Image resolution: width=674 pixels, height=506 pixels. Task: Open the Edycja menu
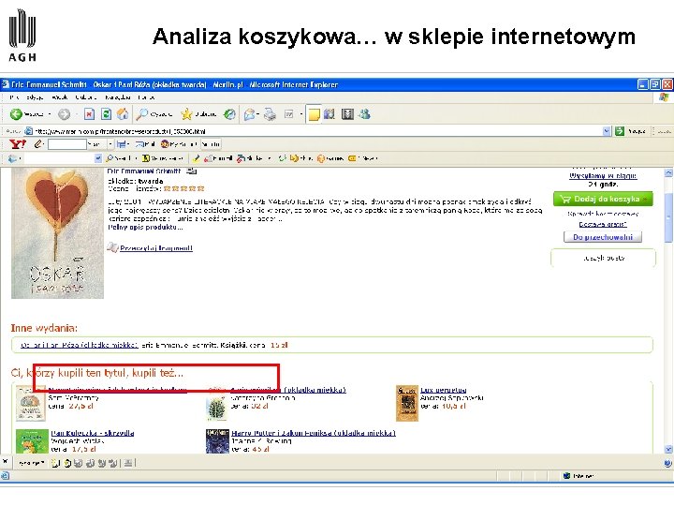[x=35, y=97]
